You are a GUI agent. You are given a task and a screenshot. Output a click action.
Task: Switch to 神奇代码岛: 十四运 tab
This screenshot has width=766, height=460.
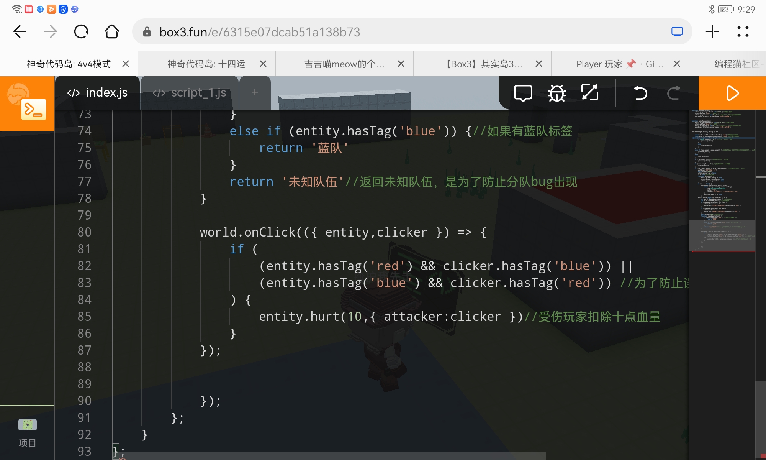tap(206, 64)
